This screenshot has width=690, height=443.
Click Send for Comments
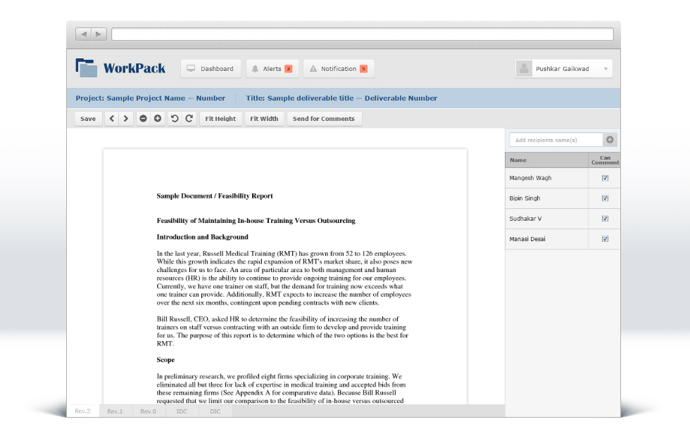(325, 118)
